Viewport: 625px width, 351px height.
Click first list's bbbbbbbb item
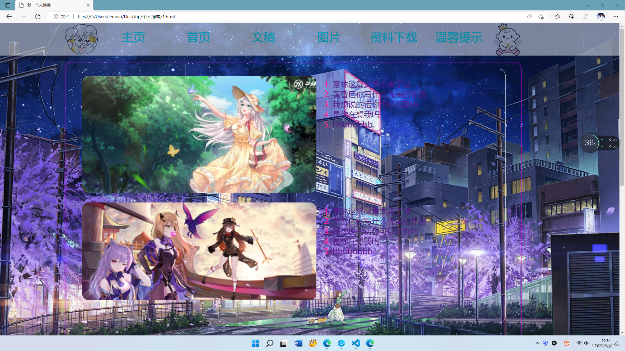[x=353, y=124]
